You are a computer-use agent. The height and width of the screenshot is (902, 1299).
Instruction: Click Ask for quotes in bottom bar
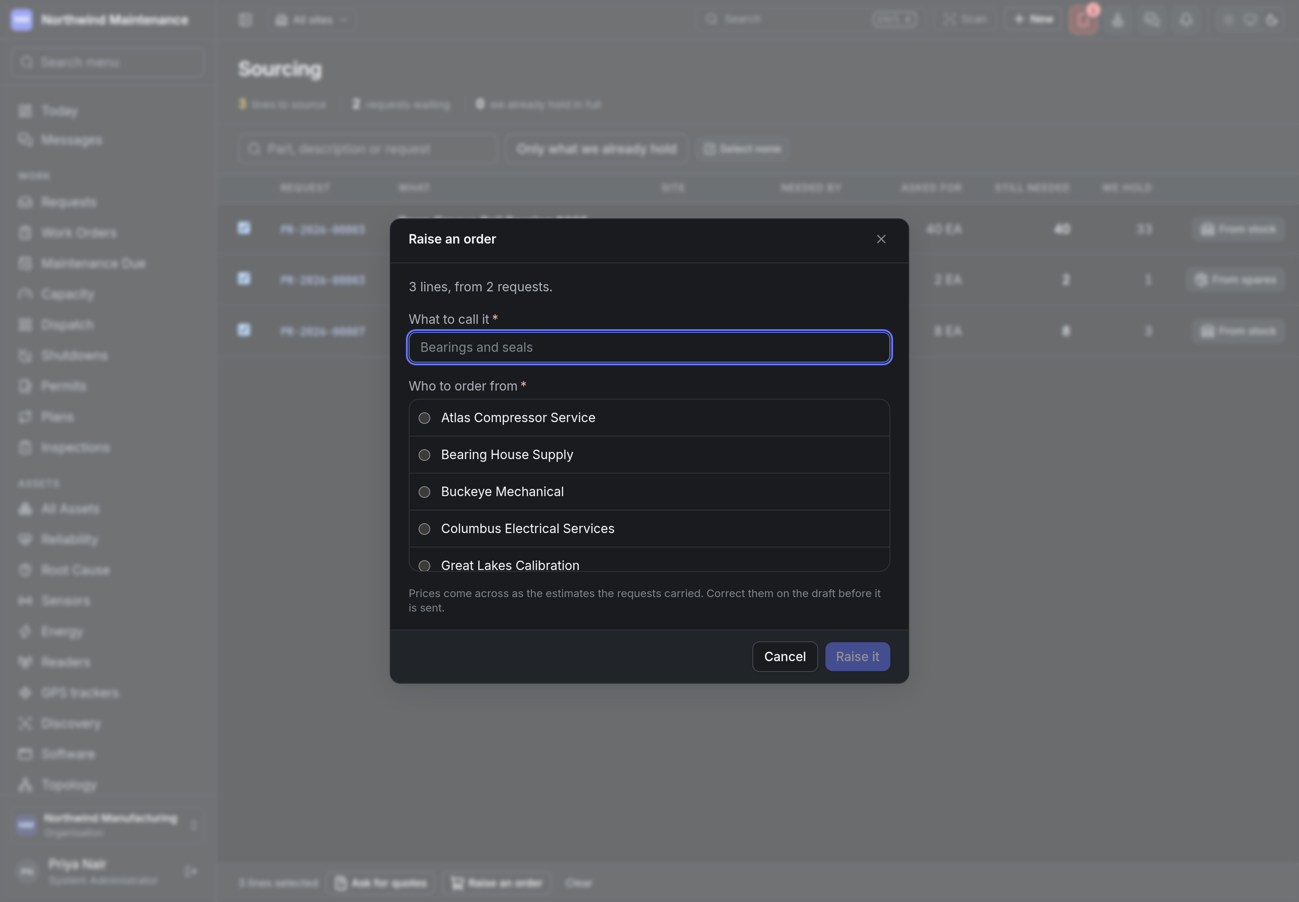380,883
